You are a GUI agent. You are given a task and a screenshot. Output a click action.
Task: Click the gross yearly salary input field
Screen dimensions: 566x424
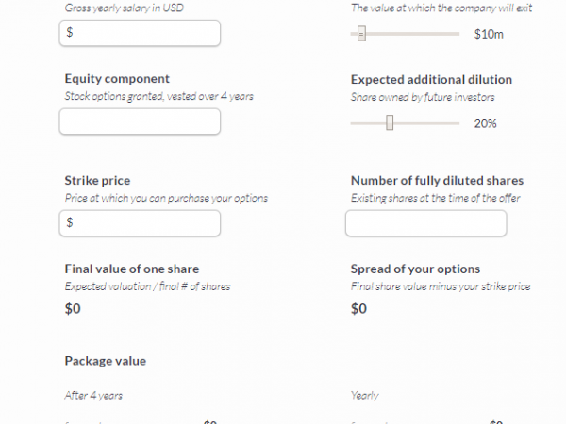141,33
